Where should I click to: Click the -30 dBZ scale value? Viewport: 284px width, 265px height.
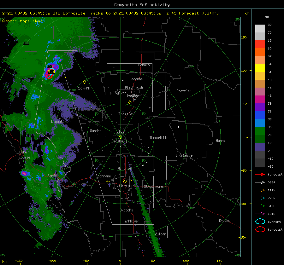click(270, 166)
